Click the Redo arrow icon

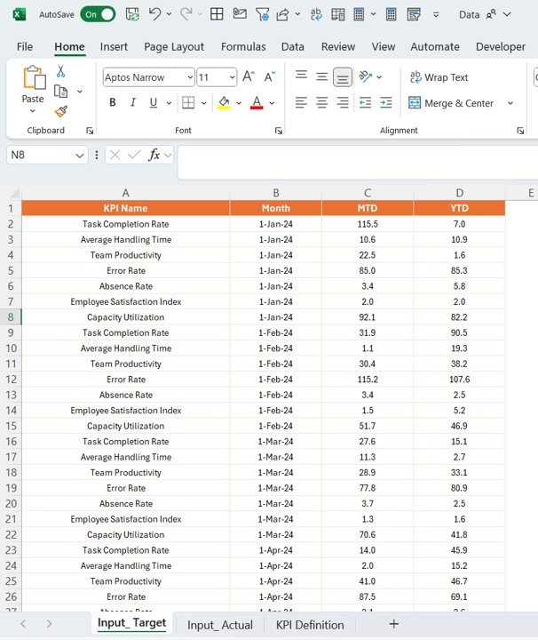(186, 14)
